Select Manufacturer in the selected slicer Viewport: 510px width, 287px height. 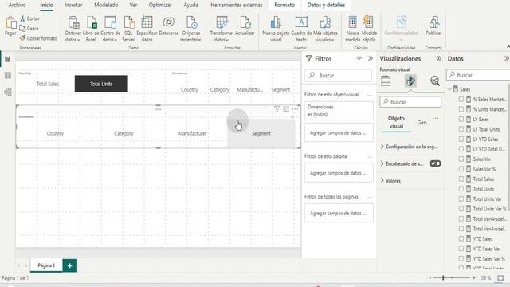(x=193, y=133)
